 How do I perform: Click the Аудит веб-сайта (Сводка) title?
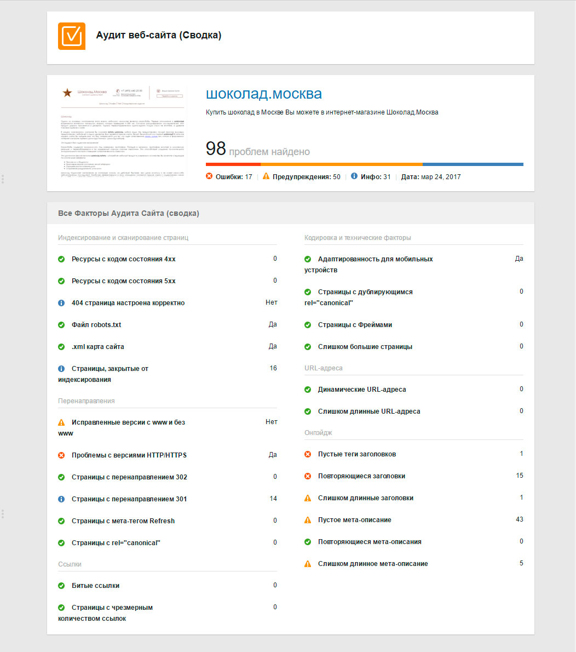pos(159,36)
